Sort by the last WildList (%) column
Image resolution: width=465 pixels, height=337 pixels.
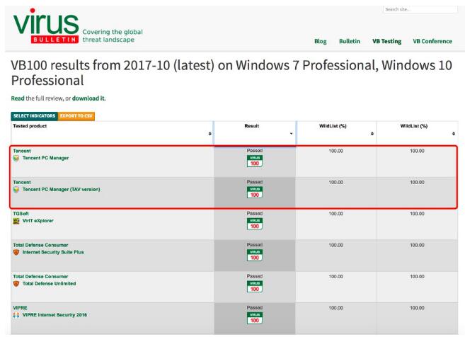click(x=453, y=135)
